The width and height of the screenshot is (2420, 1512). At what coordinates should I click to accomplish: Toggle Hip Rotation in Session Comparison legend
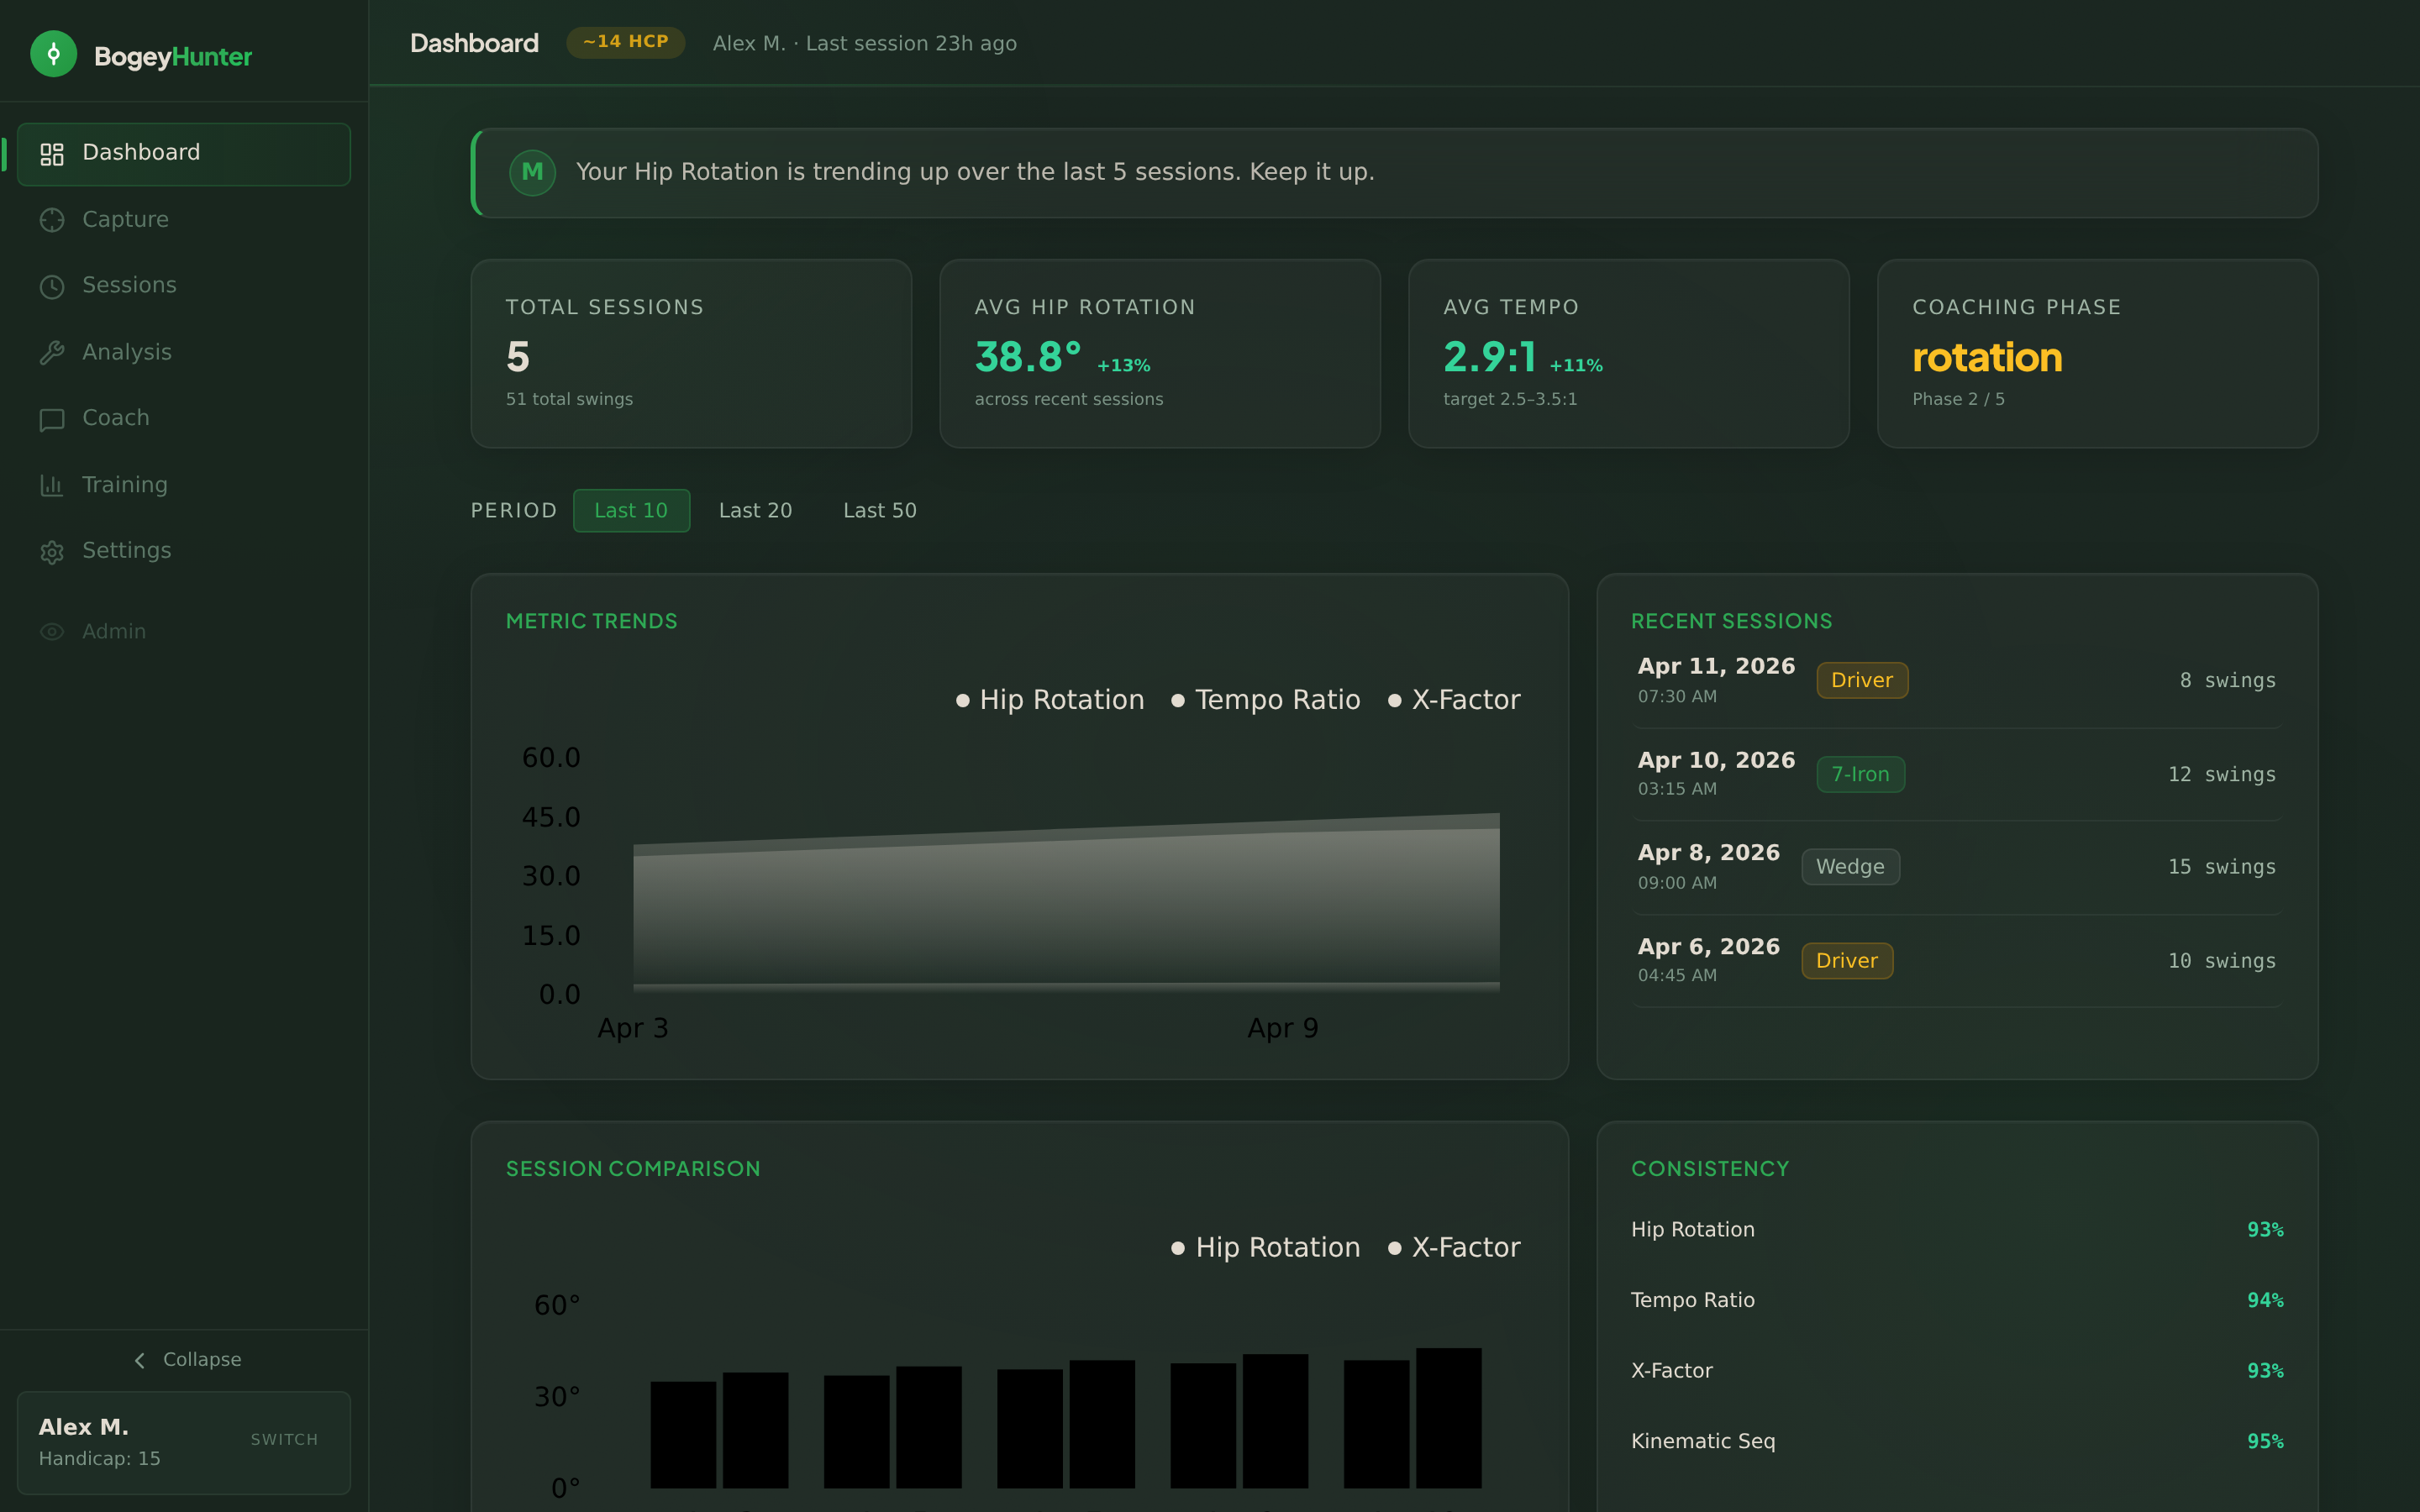(x=1266, y=1248)
